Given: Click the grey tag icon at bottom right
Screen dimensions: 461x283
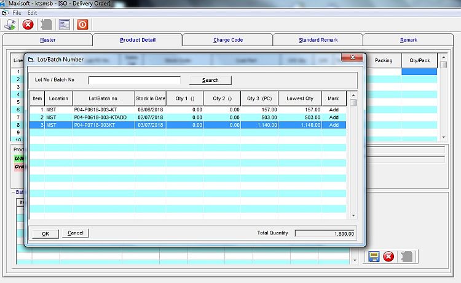Looking at the screenshot, I should tap(406, 257).
